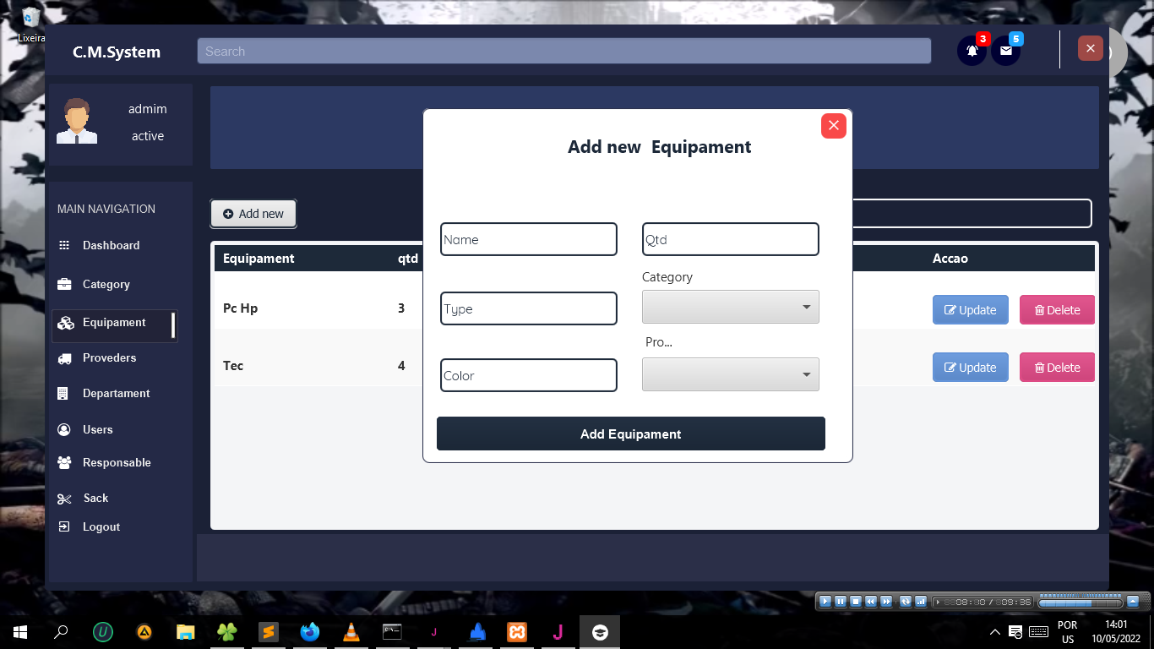Click the admin user avatar
The width and height of the screenshot is (1154, 649).
pos(77,121)
